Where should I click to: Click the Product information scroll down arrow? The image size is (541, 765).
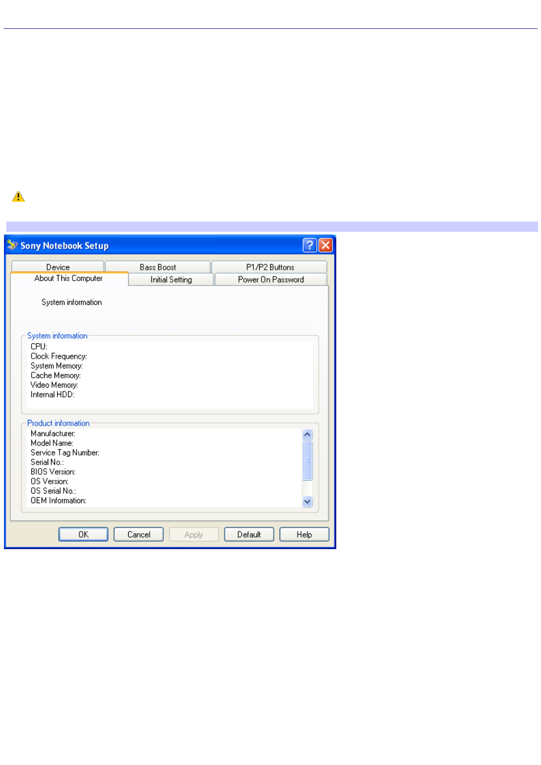click(x=307, y=501)
